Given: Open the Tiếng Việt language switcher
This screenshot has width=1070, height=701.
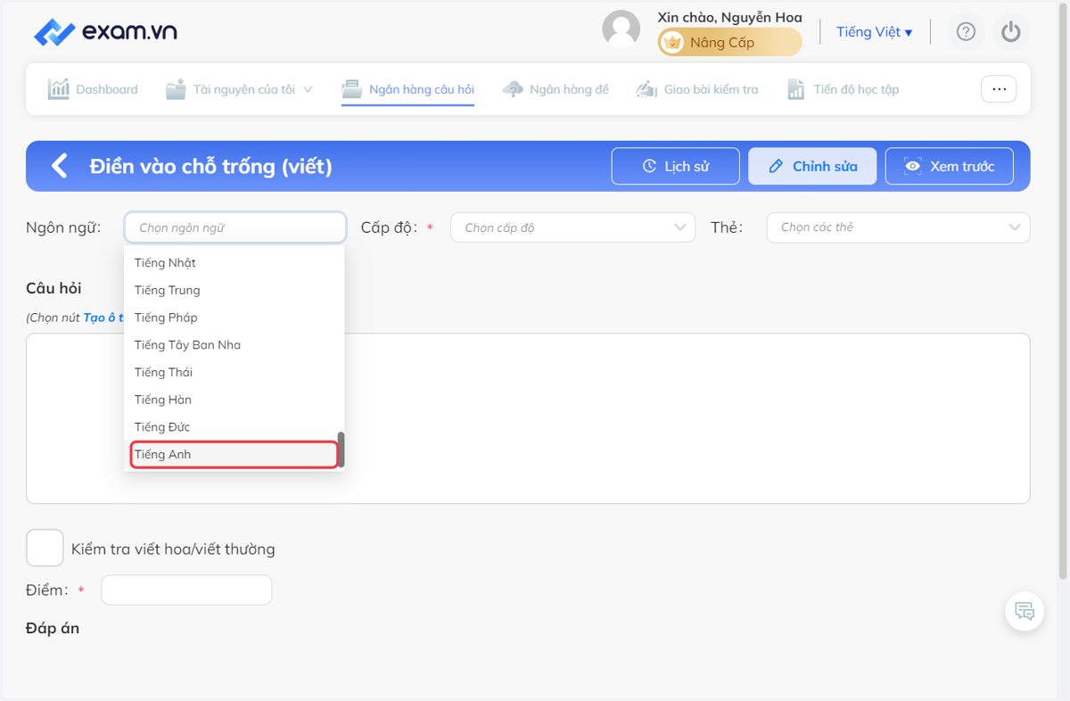Looking at the screenshot, I should 874,32.
